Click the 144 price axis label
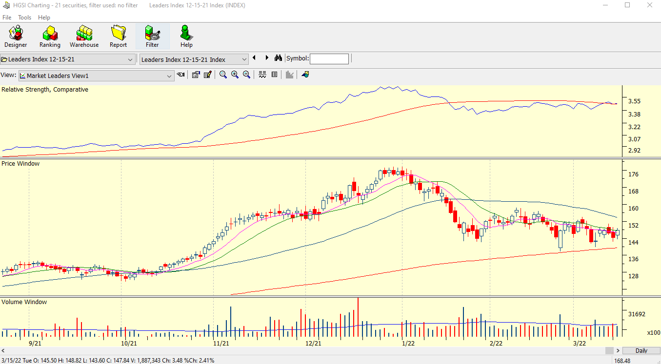 (634, 242)
